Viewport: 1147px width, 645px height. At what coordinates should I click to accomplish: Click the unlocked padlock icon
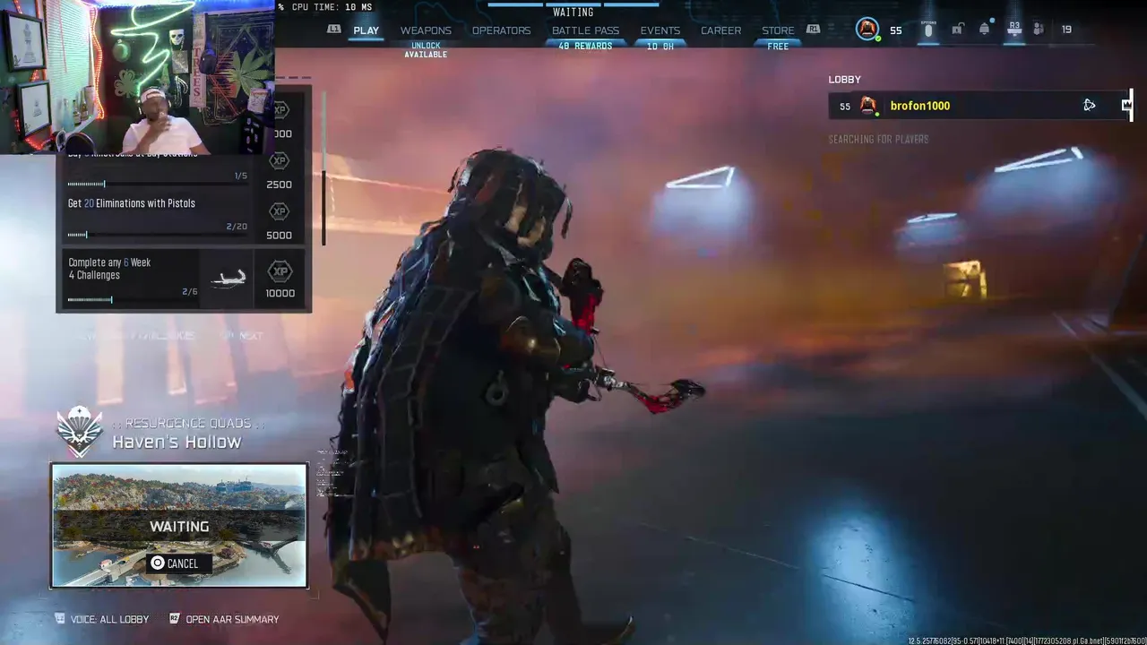pos(957,30)
